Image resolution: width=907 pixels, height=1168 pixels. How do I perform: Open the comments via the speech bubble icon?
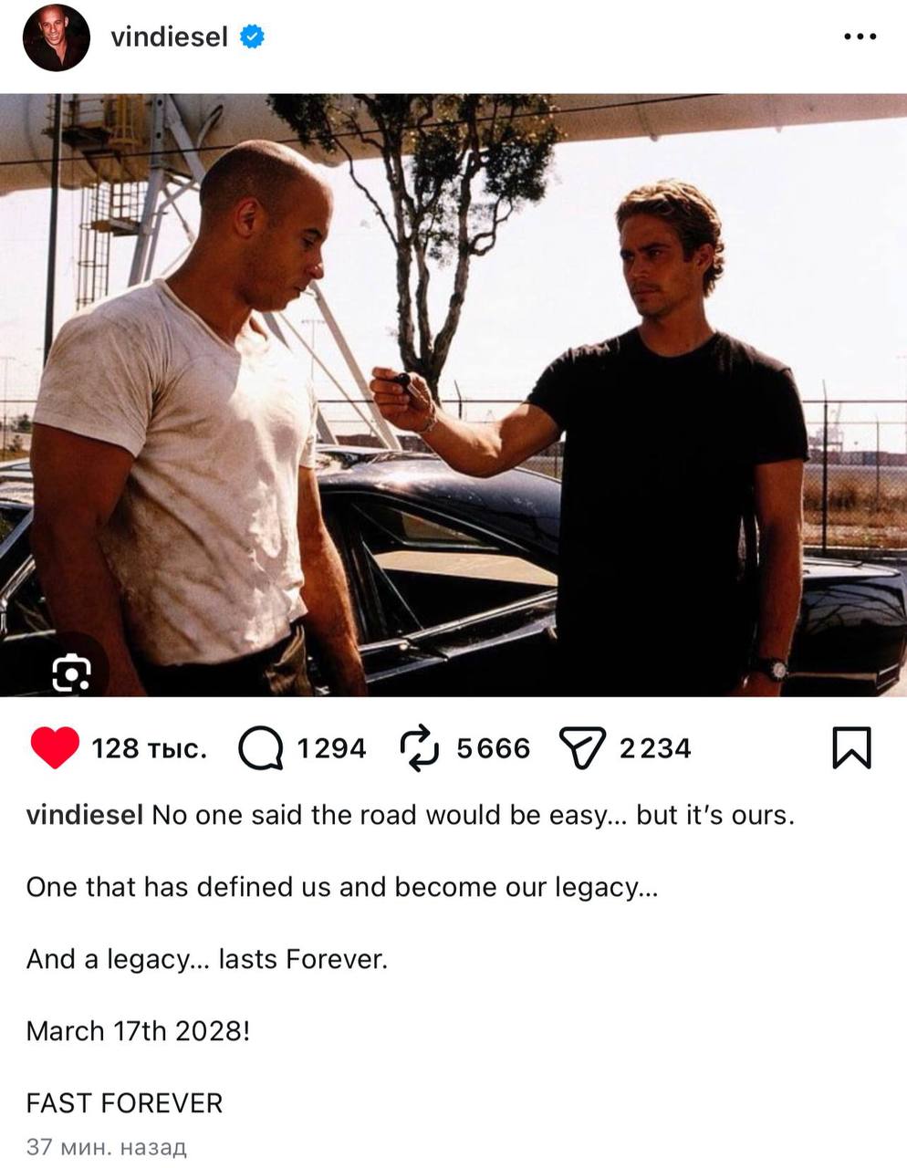coord(260,749)
